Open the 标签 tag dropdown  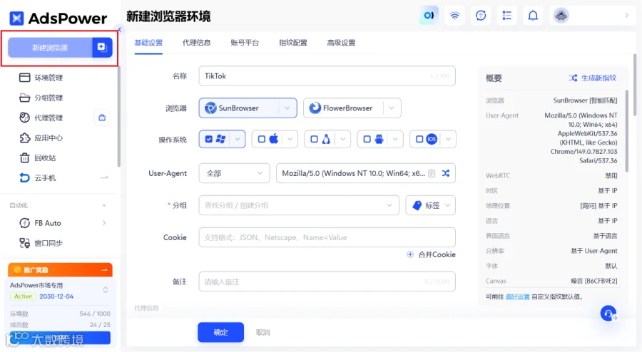tap(431, 205)
